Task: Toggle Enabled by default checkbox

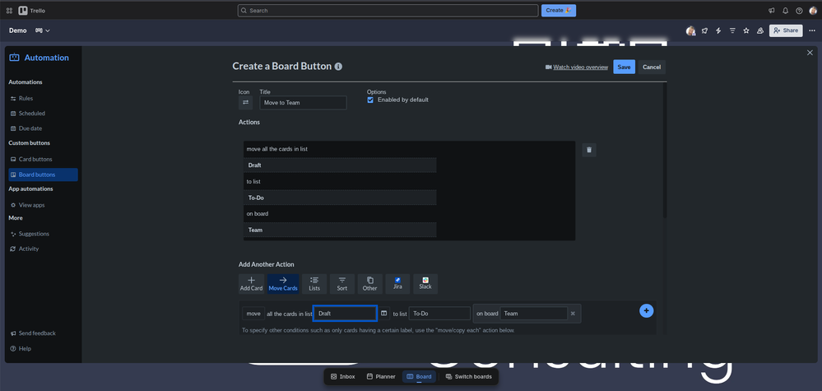Action: tap(370, 100)
